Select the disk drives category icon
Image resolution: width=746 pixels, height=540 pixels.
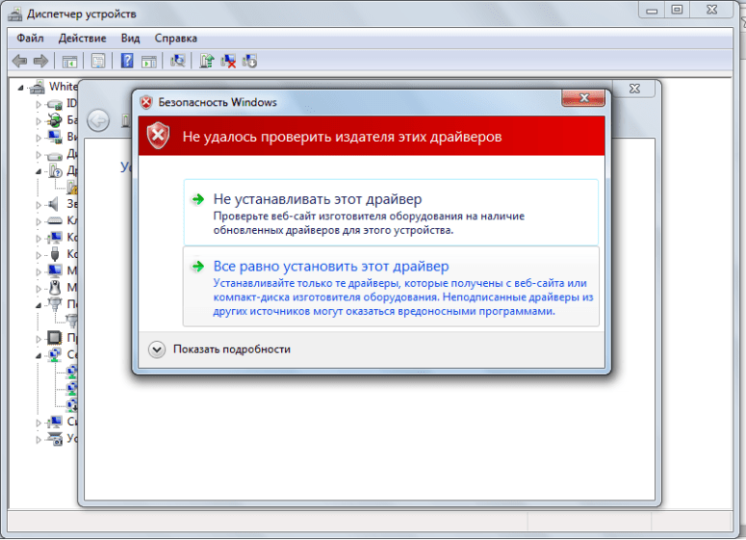55,155
